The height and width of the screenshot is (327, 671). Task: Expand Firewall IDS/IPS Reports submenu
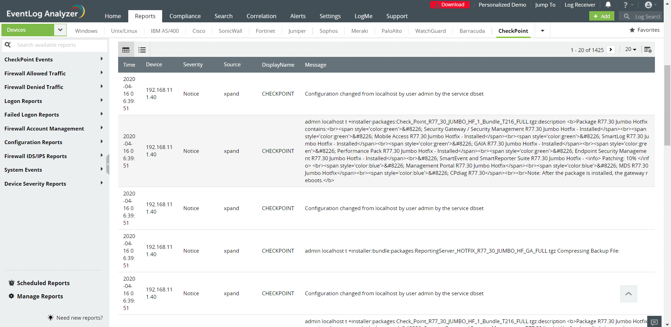pyautogui.click(x=102, y=155)
